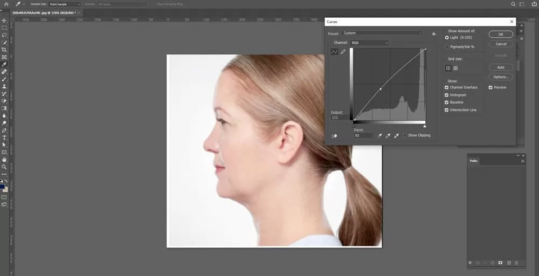Open the foreground color swatch
539x276 pixels.
[2, 187]
